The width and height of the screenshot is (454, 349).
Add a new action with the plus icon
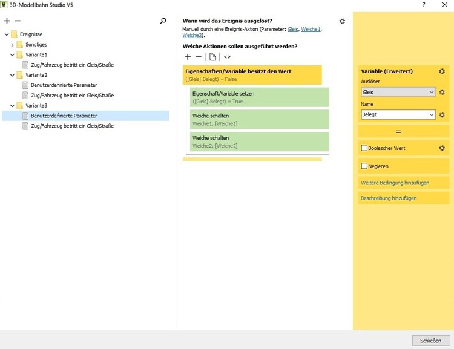pyautogui.click(x=188, y=57)
